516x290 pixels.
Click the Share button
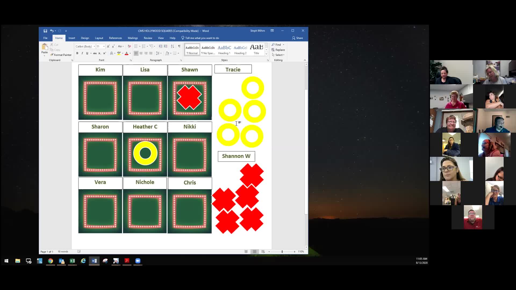coord(298,38)
